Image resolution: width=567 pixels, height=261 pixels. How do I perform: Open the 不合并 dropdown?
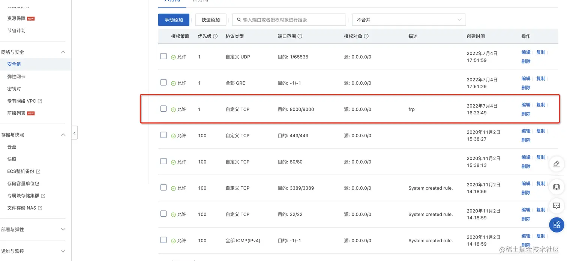click(x=409, y=20)
